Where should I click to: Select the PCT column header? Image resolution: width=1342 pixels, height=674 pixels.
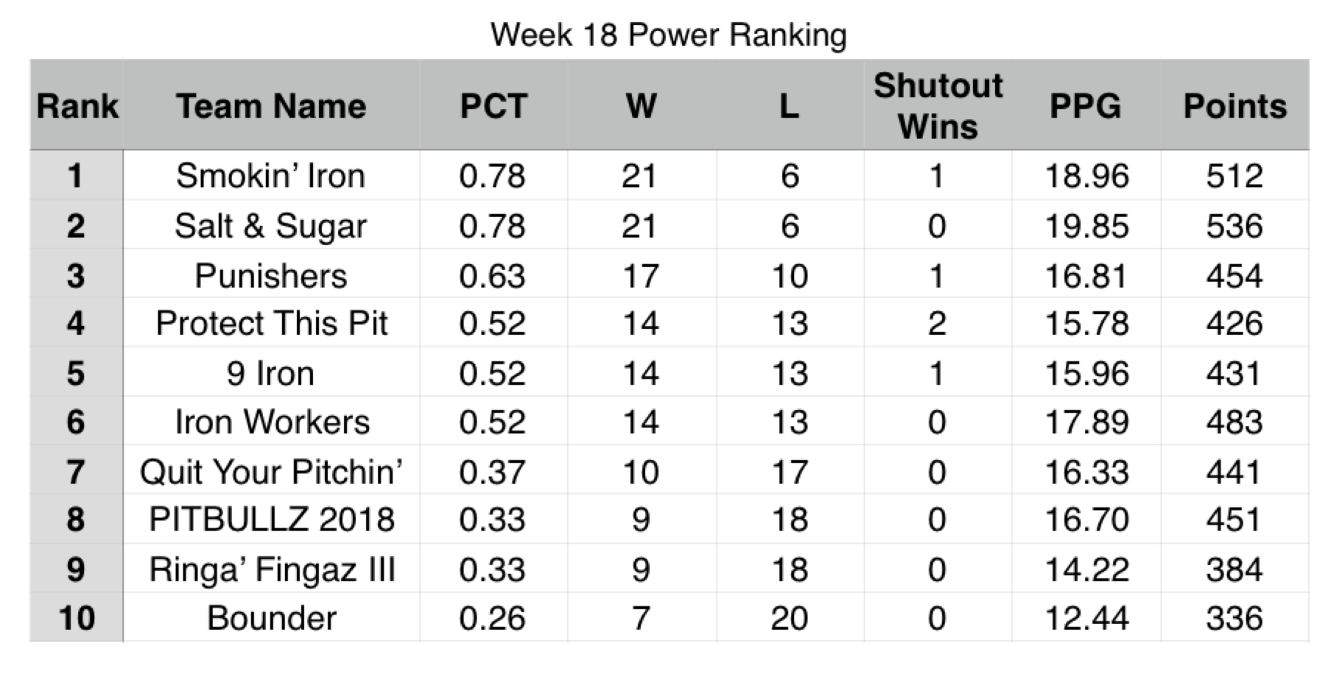point(493,106)
